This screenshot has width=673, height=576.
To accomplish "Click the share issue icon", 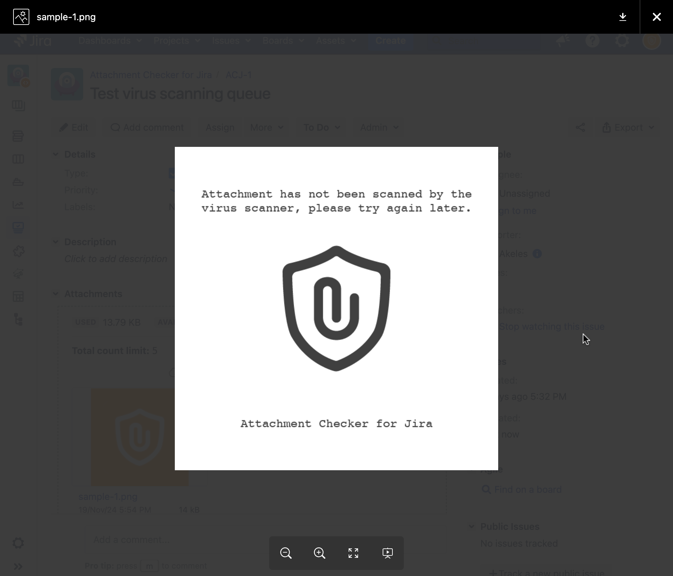I will point(580,128).
